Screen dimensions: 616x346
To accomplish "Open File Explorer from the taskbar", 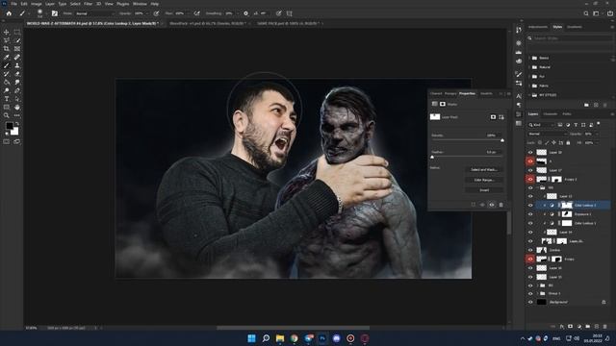I will point(280,338).
